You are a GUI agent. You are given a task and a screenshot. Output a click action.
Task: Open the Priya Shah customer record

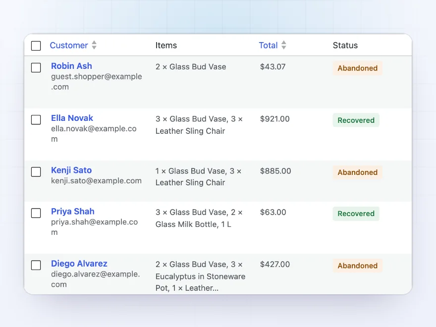(72, 212)
